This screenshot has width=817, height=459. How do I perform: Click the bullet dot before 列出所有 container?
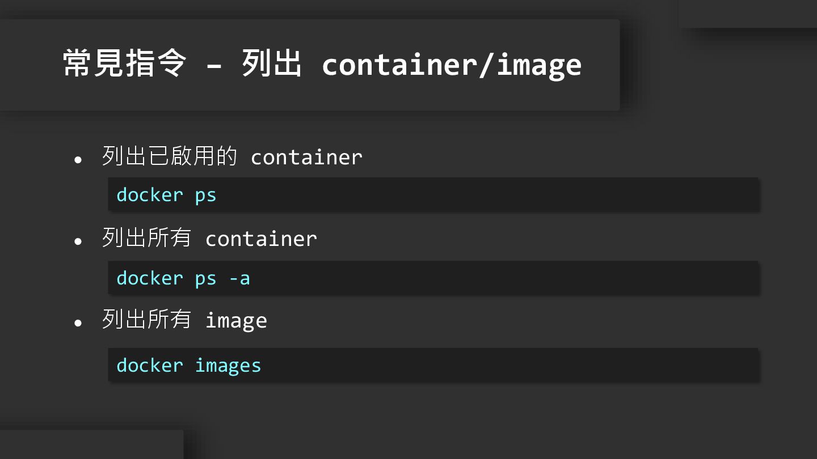(x=78, y=241)
